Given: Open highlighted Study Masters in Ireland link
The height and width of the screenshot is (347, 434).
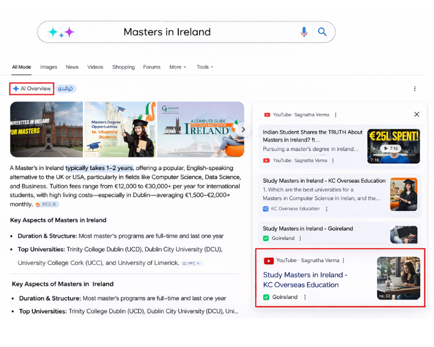Looking at the screenshot, I should coord(305,280).
